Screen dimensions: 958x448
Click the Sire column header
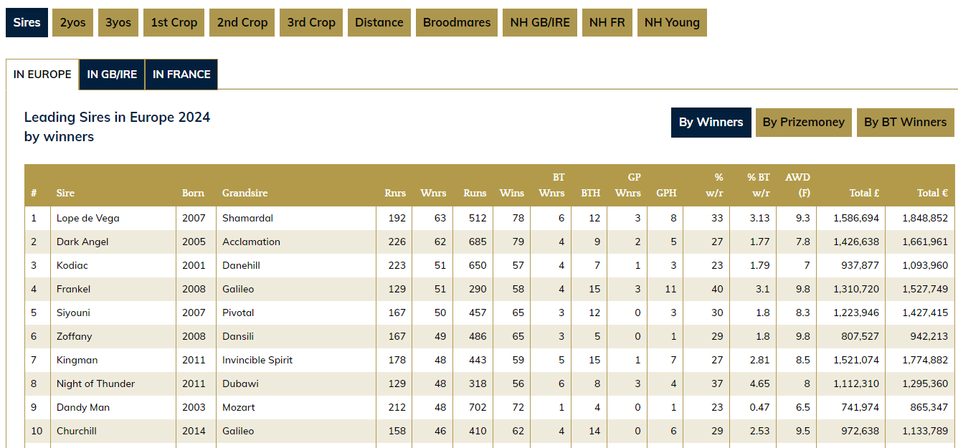click(x=65, y=193)
